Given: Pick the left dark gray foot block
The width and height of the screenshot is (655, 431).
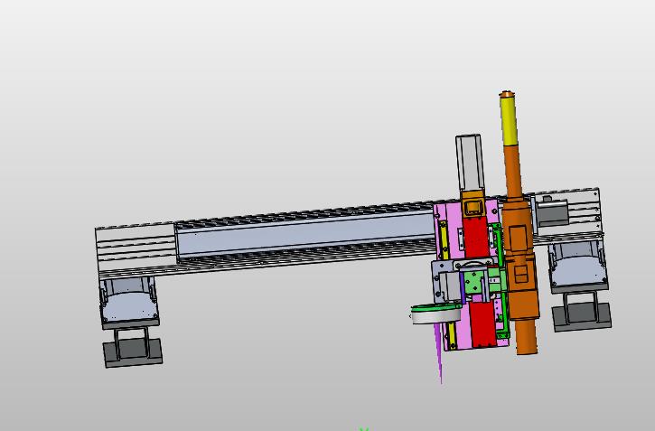Looking at the screenshot, I should pos(133,350).
